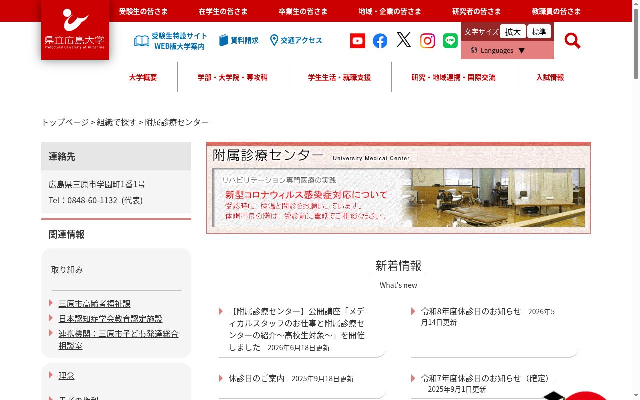
Task: Open the 大学概要 navigation item
Action: click(143, 77)
